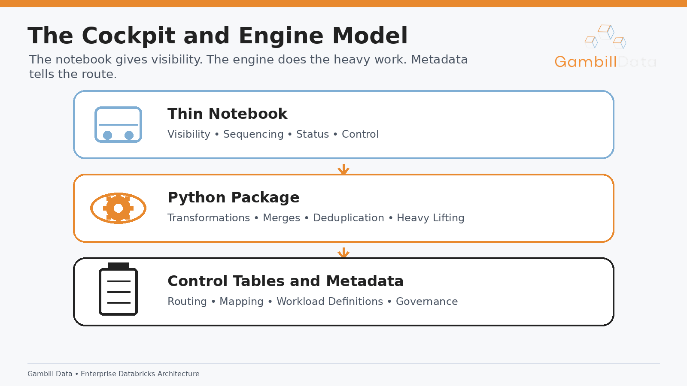Click Visibility Sequencing Status Control text
Screen dimensions: 687x386
(x=273, y=134)
